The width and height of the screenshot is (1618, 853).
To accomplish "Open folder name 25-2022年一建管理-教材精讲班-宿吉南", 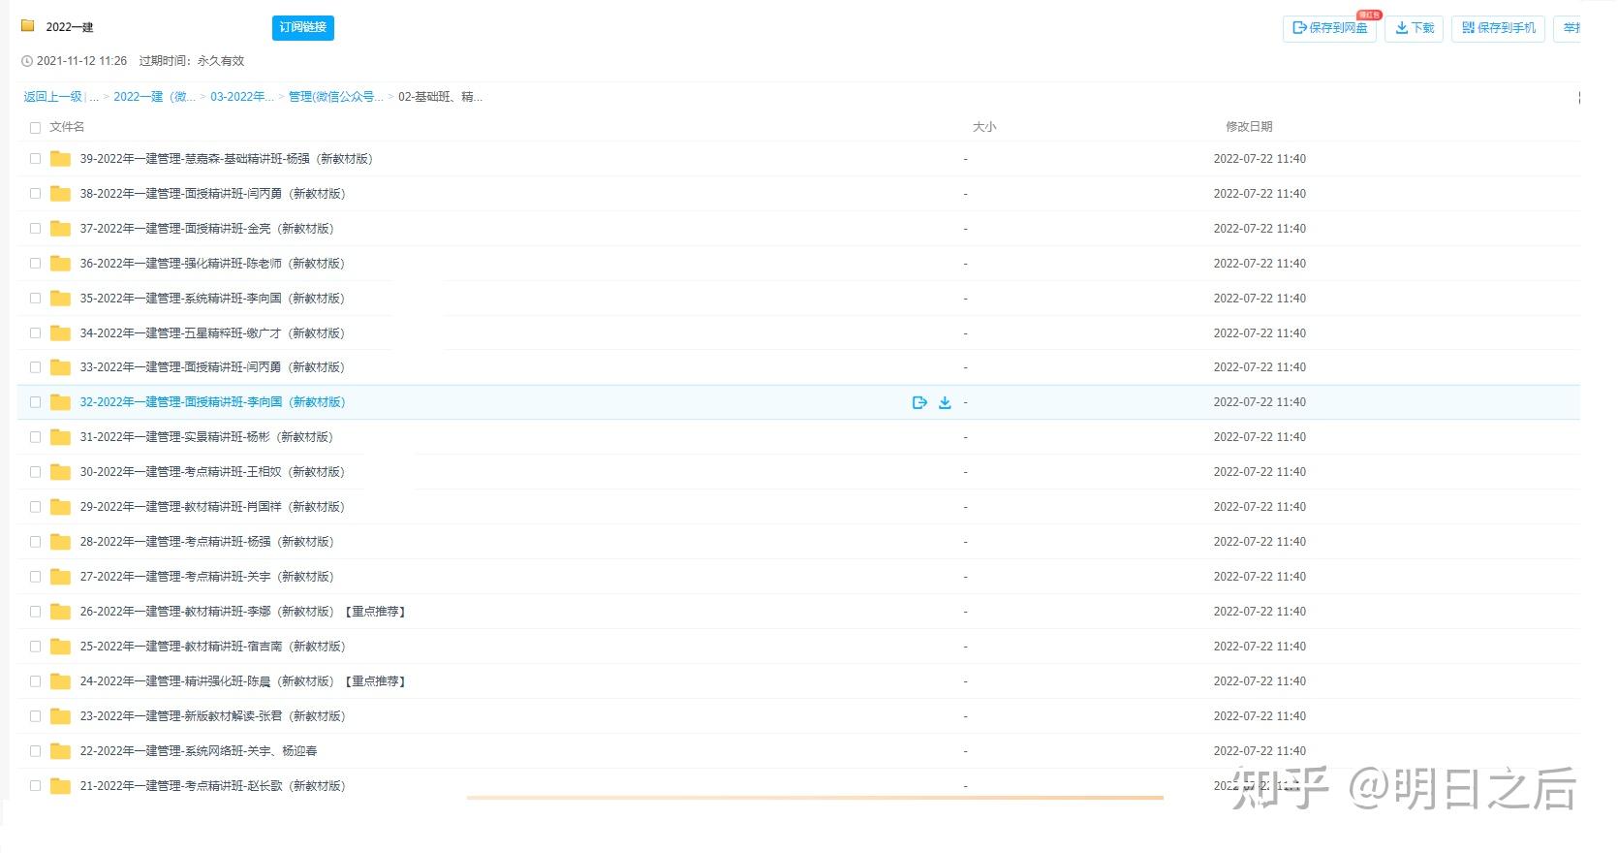I will pos(212,647).
